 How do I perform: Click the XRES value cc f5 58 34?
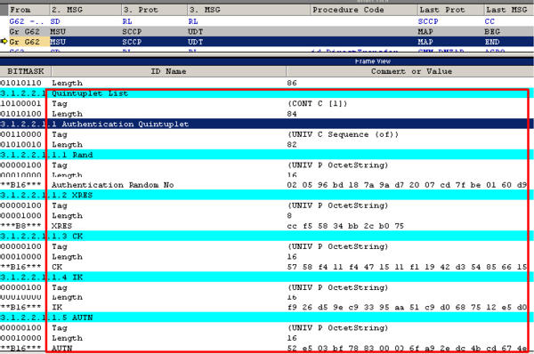tap(345, 226)
